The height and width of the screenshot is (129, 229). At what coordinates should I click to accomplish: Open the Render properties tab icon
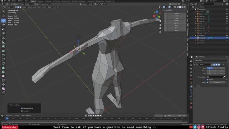coord(191,65)
